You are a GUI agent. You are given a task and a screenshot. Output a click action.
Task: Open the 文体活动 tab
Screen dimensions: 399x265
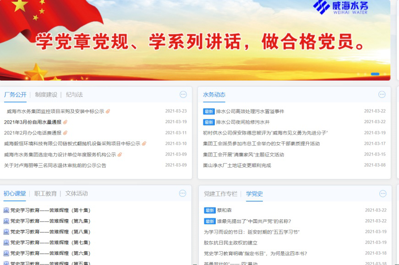[x=77, y=194]
